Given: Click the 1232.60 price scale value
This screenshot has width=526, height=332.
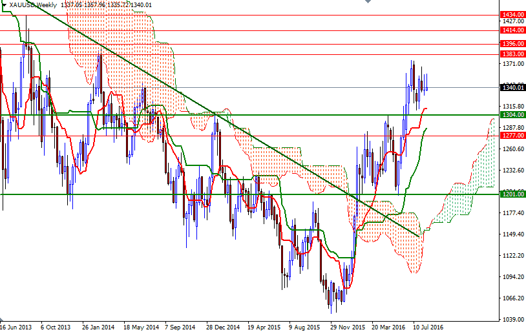Looking at the screenshot, I should tap(513, 171).
